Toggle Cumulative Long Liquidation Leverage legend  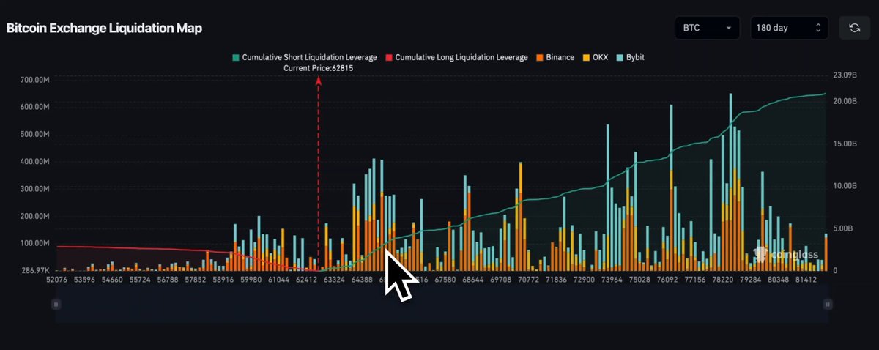click(456, 57)
